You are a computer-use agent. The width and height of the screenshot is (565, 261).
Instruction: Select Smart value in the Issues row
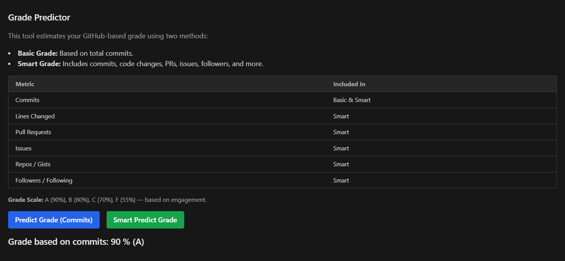point(341,148)
